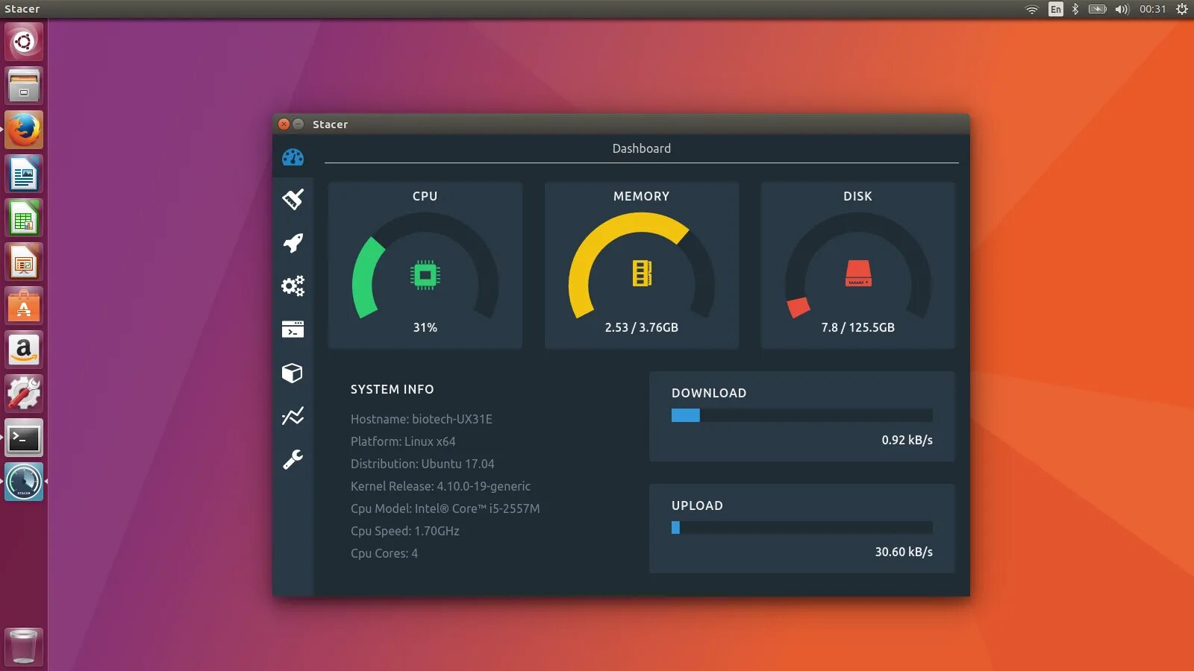Click the red disk drive icon
Screen dimensions: 1194x671
click(858, 274)
